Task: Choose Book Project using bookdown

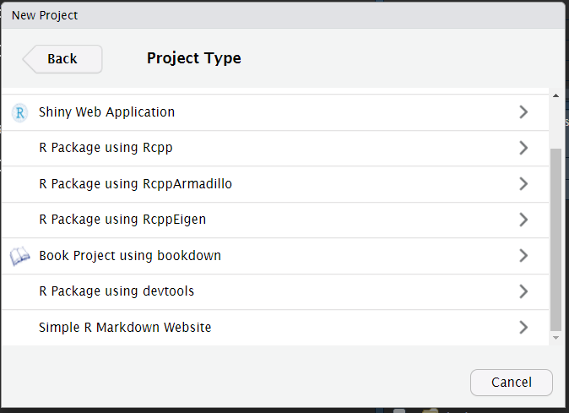Action: click(275, 256)
